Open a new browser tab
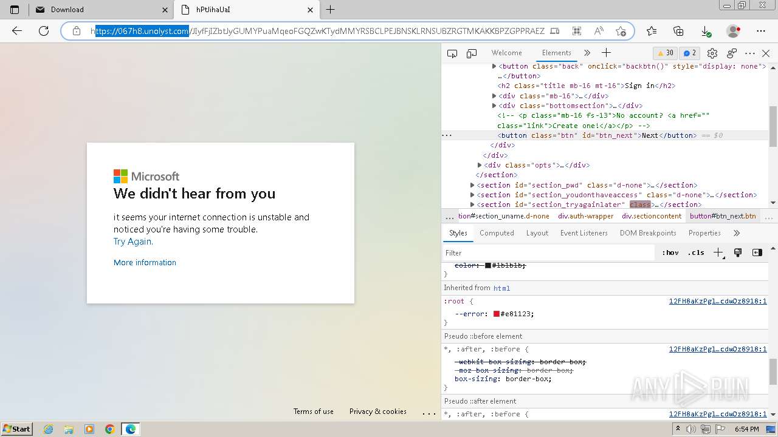Image resolution: width=778 pixels, height=437 pixels. click(331, 10)
